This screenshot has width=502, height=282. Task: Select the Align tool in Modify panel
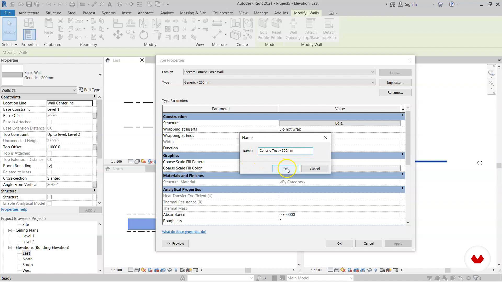(x=117, y=23)
